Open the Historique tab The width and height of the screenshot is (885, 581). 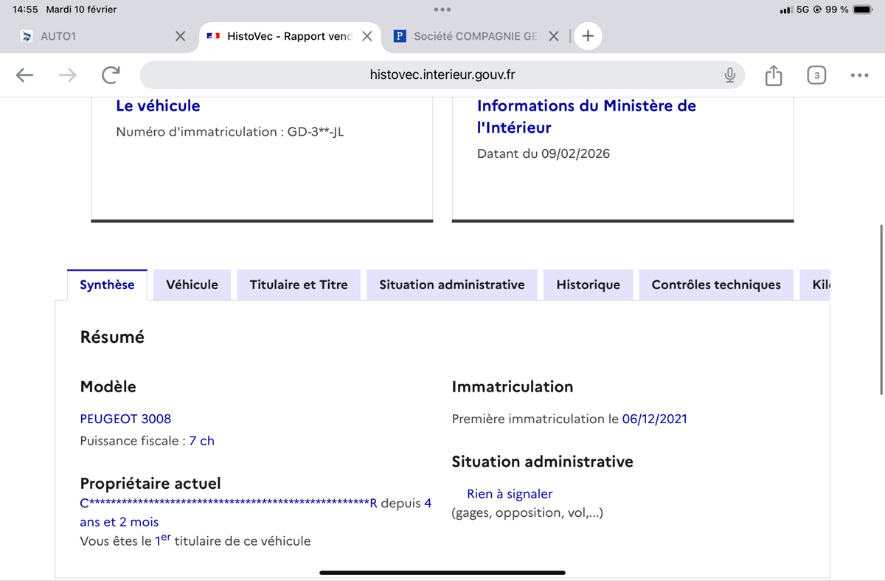pyautogui.click(x=589, y=285)
